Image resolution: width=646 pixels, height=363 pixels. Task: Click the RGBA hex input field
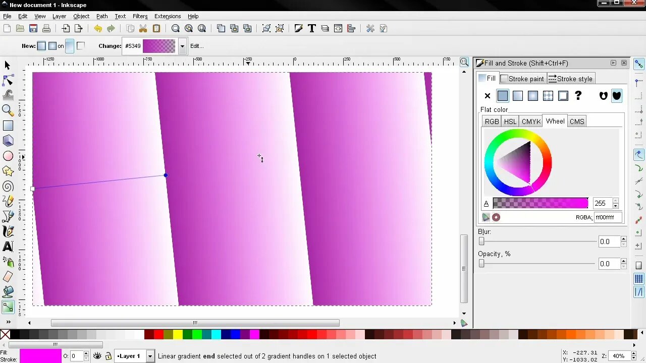click(608, 217)
